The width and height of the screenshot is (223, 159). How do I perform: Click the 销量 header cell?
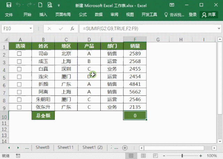tap(135, 46)
